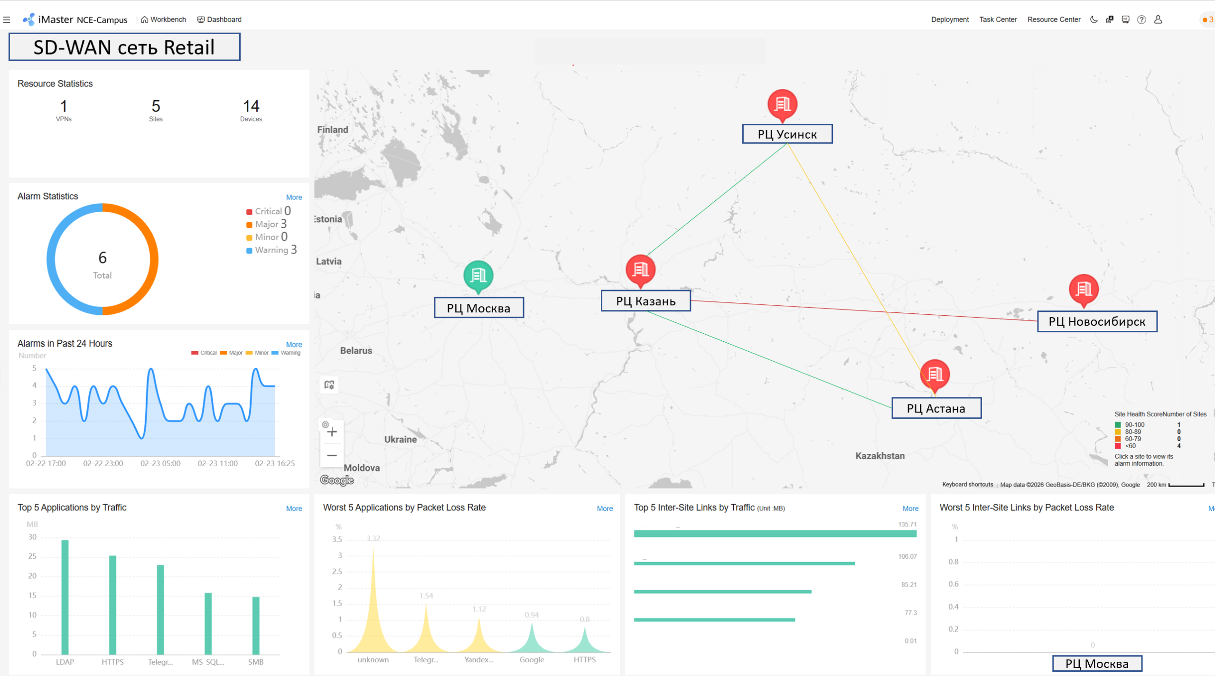Open the Resource Center menu

pos(1054,19)
